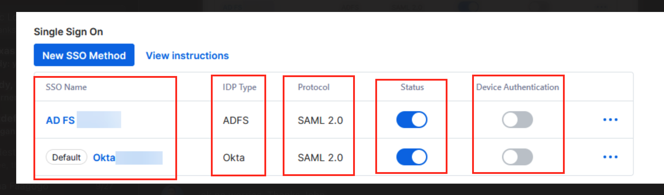
Task: Click the New SSO Method button
Action: point(84,55)
